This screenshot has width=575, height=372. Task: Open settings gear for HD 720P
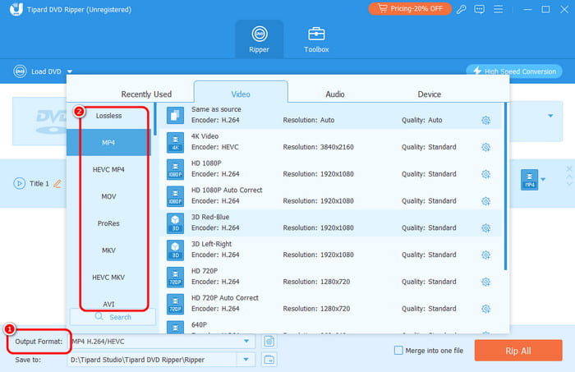(x=486, y=282)
